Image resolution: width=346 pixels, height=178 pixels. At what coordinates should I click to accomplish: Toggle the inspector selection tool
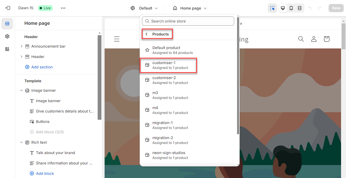(x=272, y=8)
